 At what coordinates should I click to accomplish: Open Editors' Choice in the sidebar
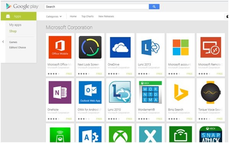[18, 47]
